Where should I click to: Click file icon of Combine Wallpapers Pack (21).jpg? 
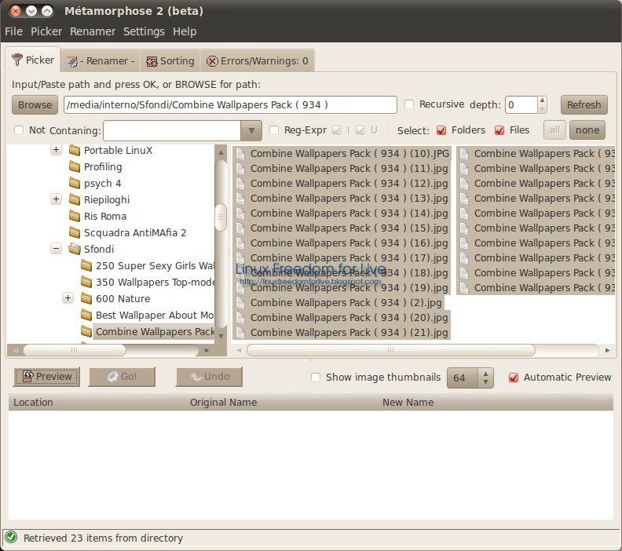coord(240,333)
